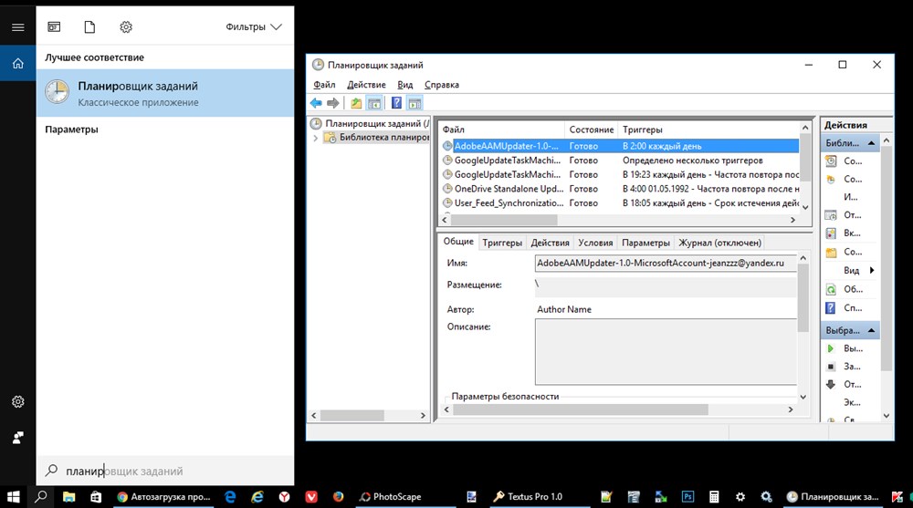This screenshot has height=508, width=913.
Task: Select the Documents filter icon in search
Action: (x=89, y=27)
